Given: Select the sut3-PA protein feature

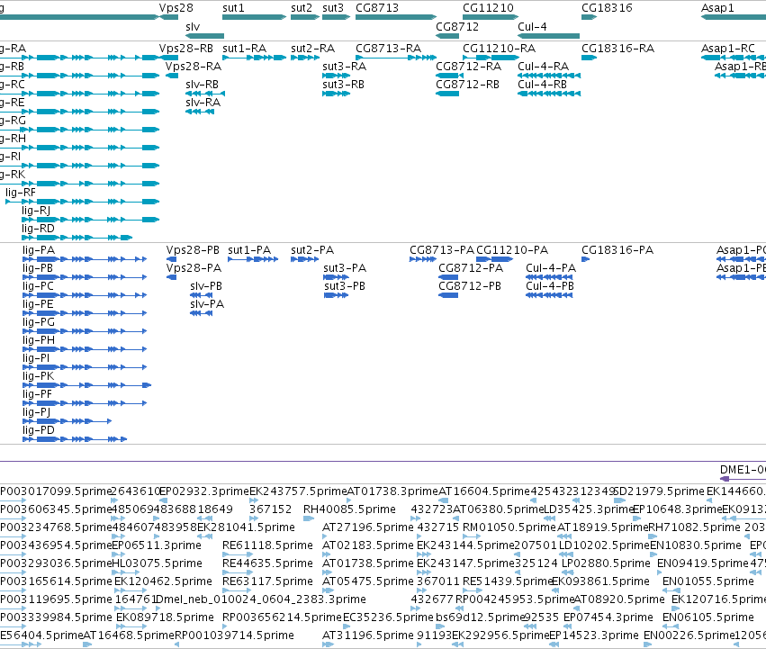Looking at the screenshot, I should click(x=336, y=277).
